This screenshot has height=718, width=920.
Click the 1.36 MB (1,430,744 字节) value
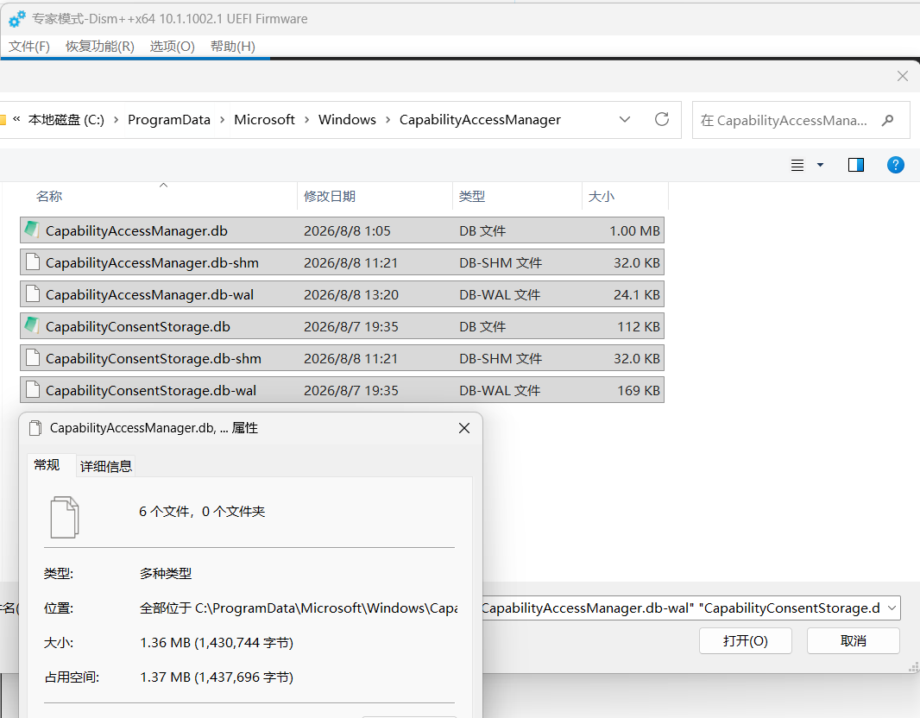coord(217,643)
